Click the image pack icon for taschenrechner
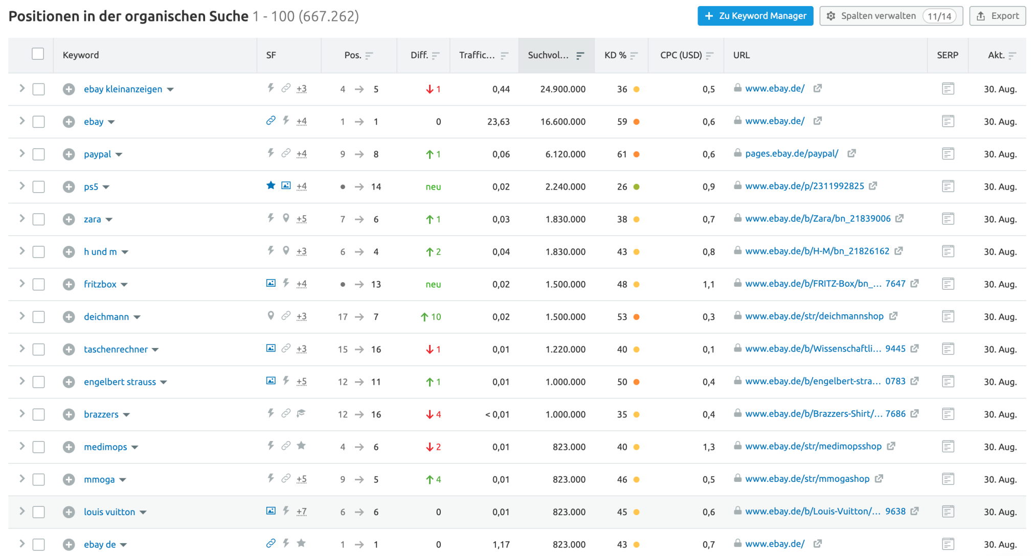 coord(271,349)
